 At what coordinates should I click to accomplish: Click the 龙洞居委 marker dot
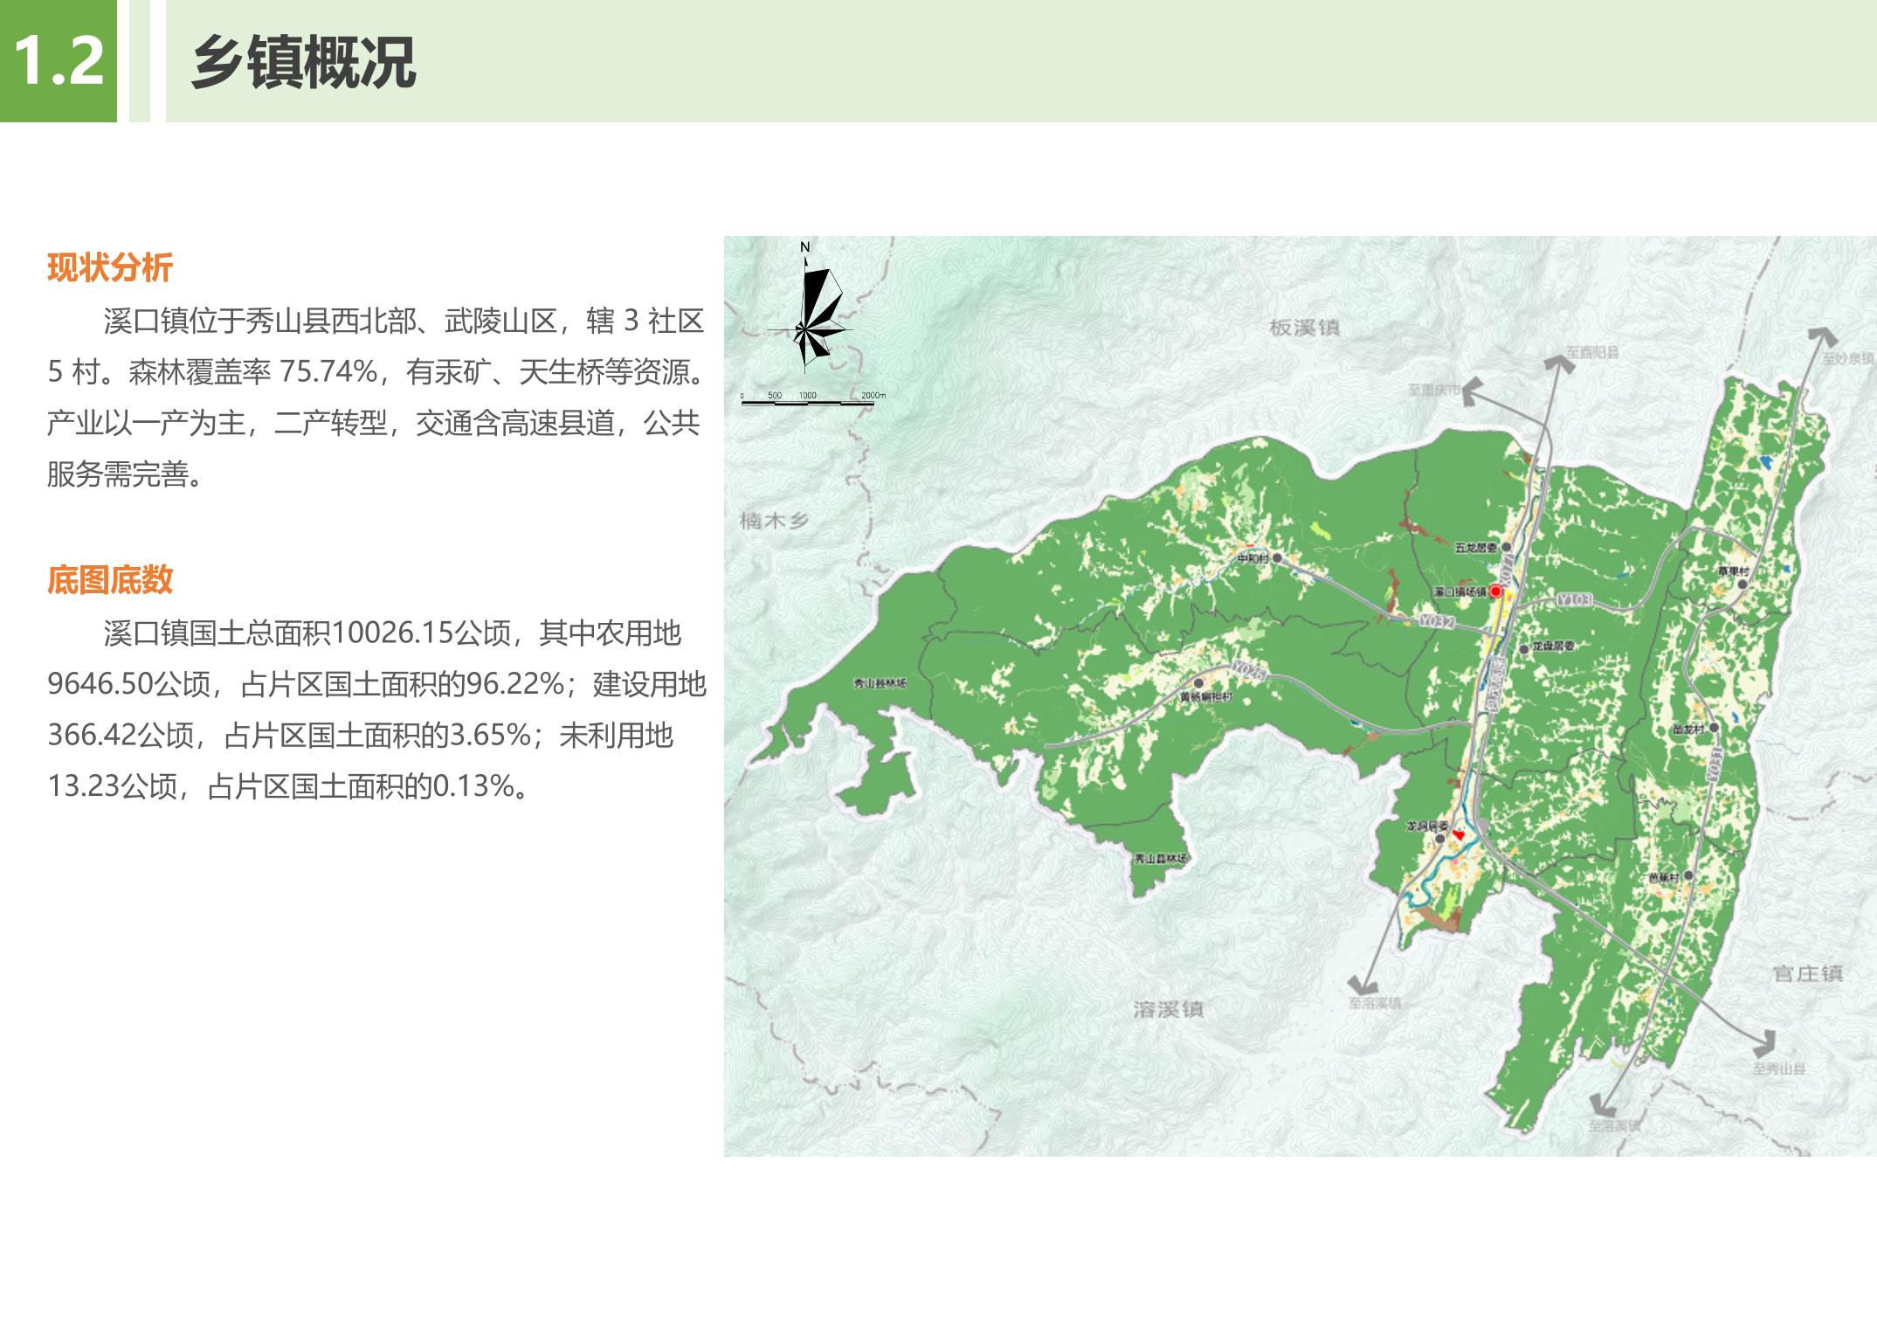coord(1440,839)
